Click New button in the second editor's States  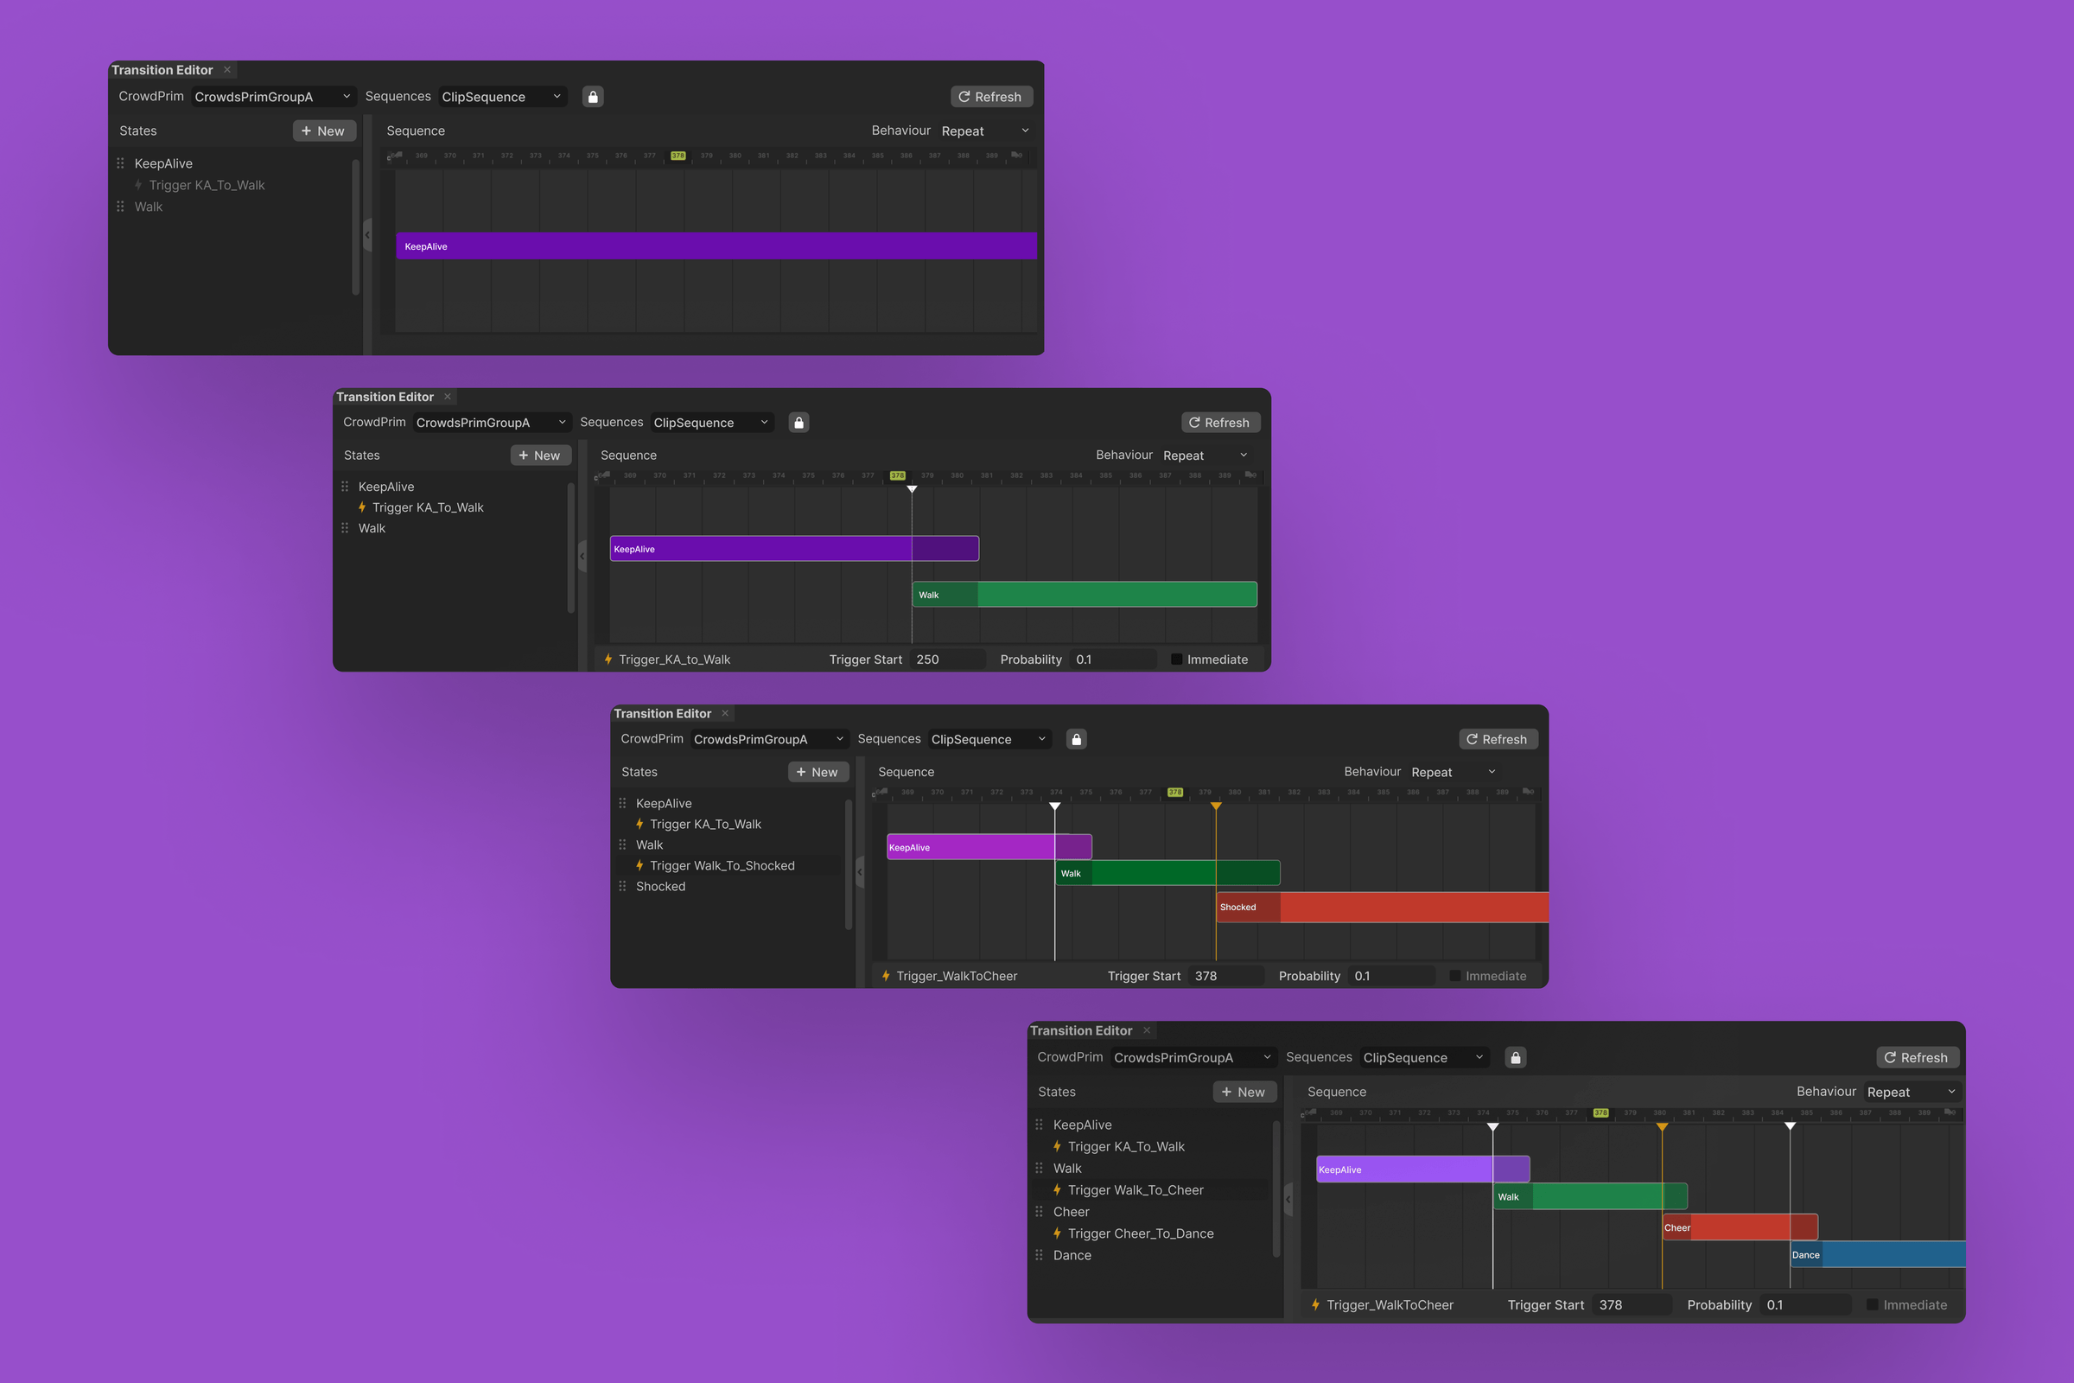click(x=541, y=456)
